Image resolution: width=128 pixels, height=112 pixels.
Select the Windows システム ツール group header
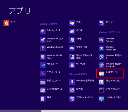[x=109, y=32]
